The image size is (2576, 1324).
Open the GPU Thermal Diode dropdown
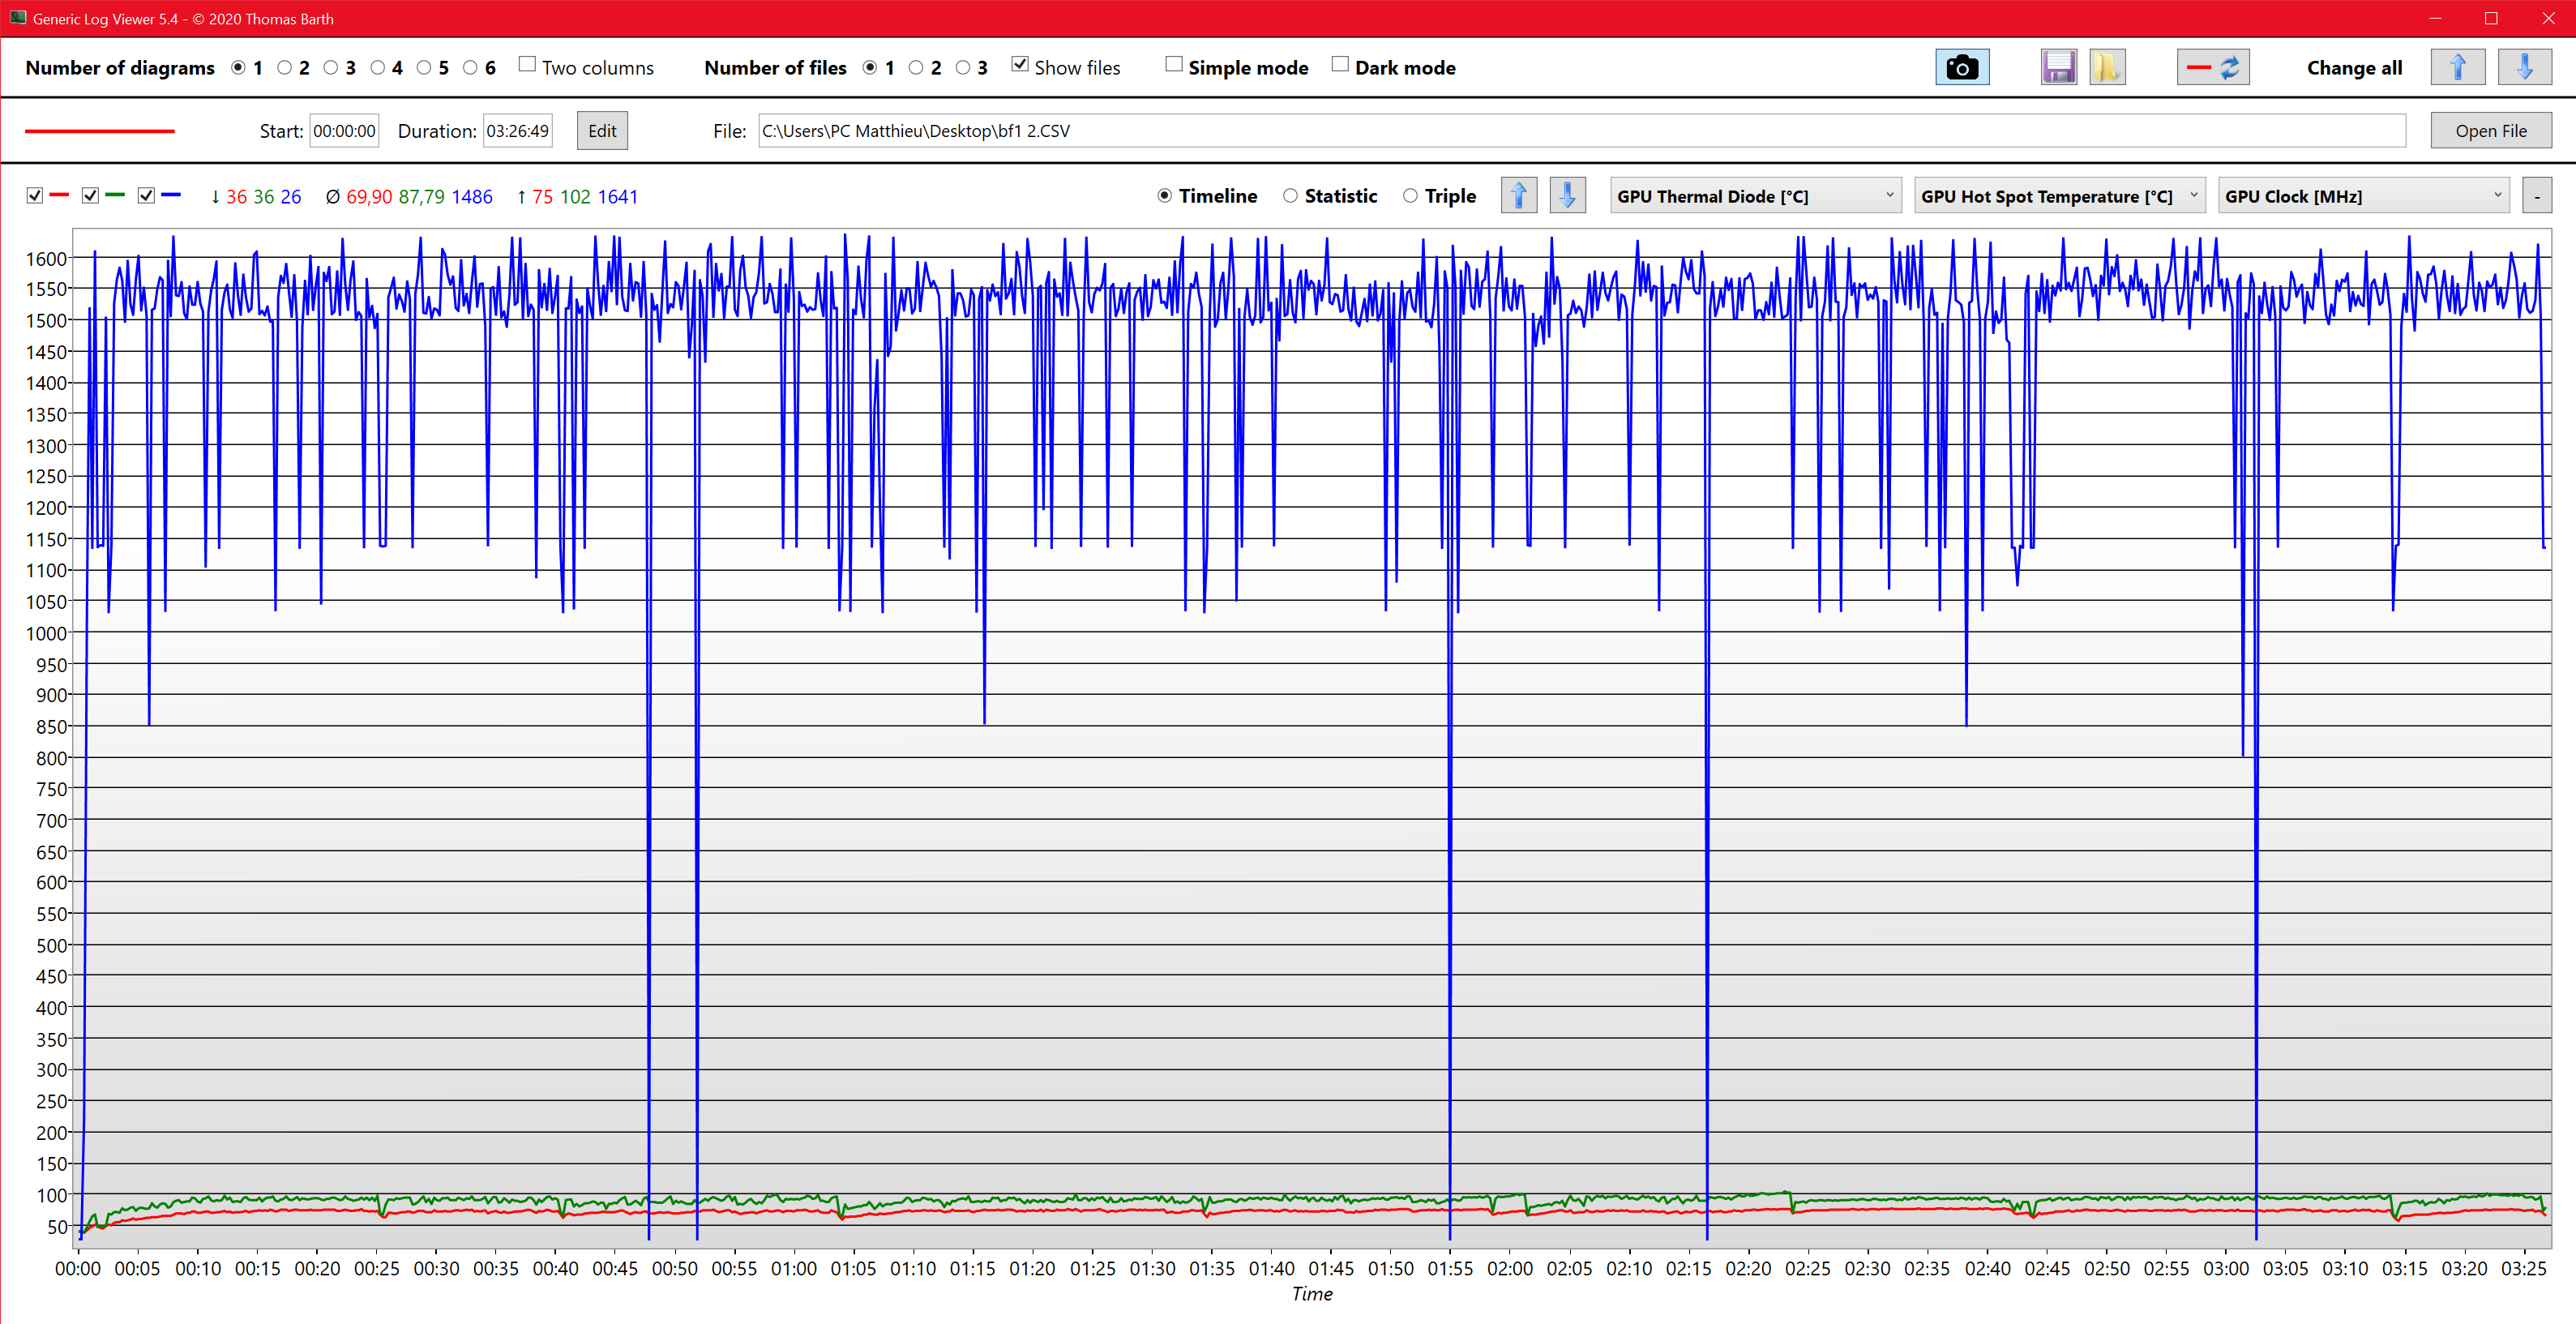[x=1755, y=196]
